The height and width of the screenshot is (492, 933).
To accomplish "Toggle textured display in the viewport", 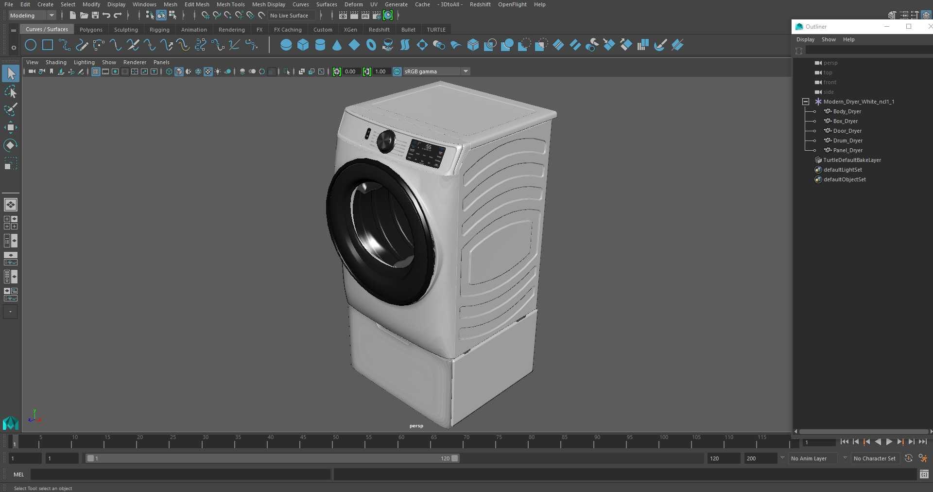I will (208, 71).
